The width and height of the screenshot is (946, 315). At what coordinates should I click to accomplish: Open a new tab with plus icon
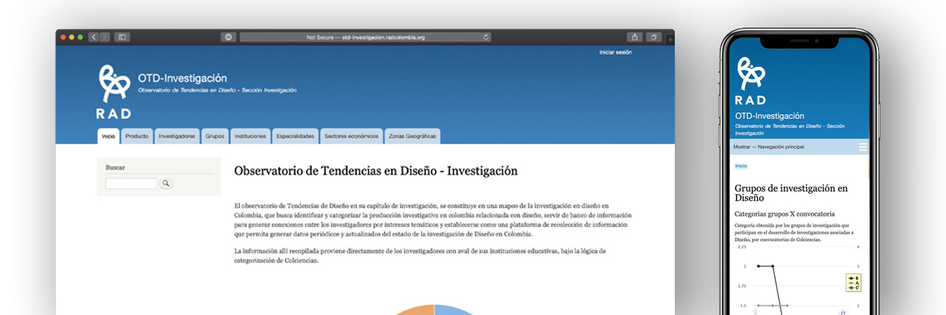coord(670,38)
